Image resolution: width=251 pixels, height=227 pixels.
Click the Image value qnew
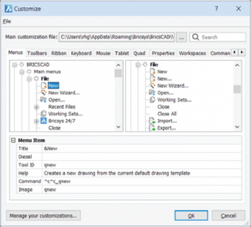coord(50,190)
